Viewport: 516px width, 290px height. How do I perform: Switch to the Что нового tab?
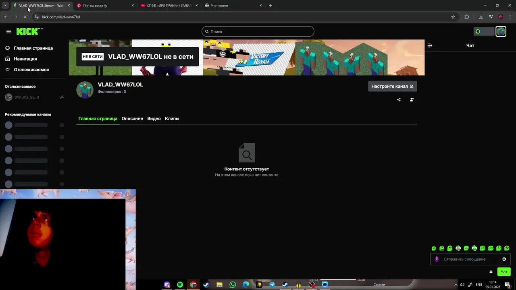pos(233,6)
